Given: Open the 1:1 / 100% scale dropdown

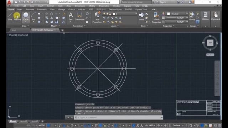Looking at the screenshot, I should click(150, 126).
